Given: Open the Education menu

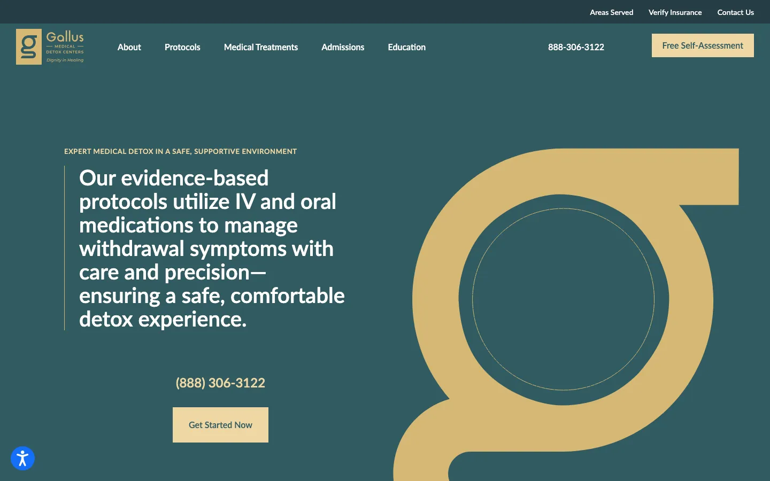Looking at the screenshot, I should (x=407, y=47).
